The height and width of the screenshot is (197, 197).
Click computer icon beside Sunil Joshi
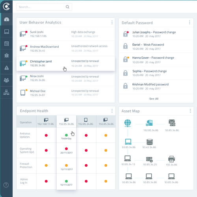[x=23, y=34]
